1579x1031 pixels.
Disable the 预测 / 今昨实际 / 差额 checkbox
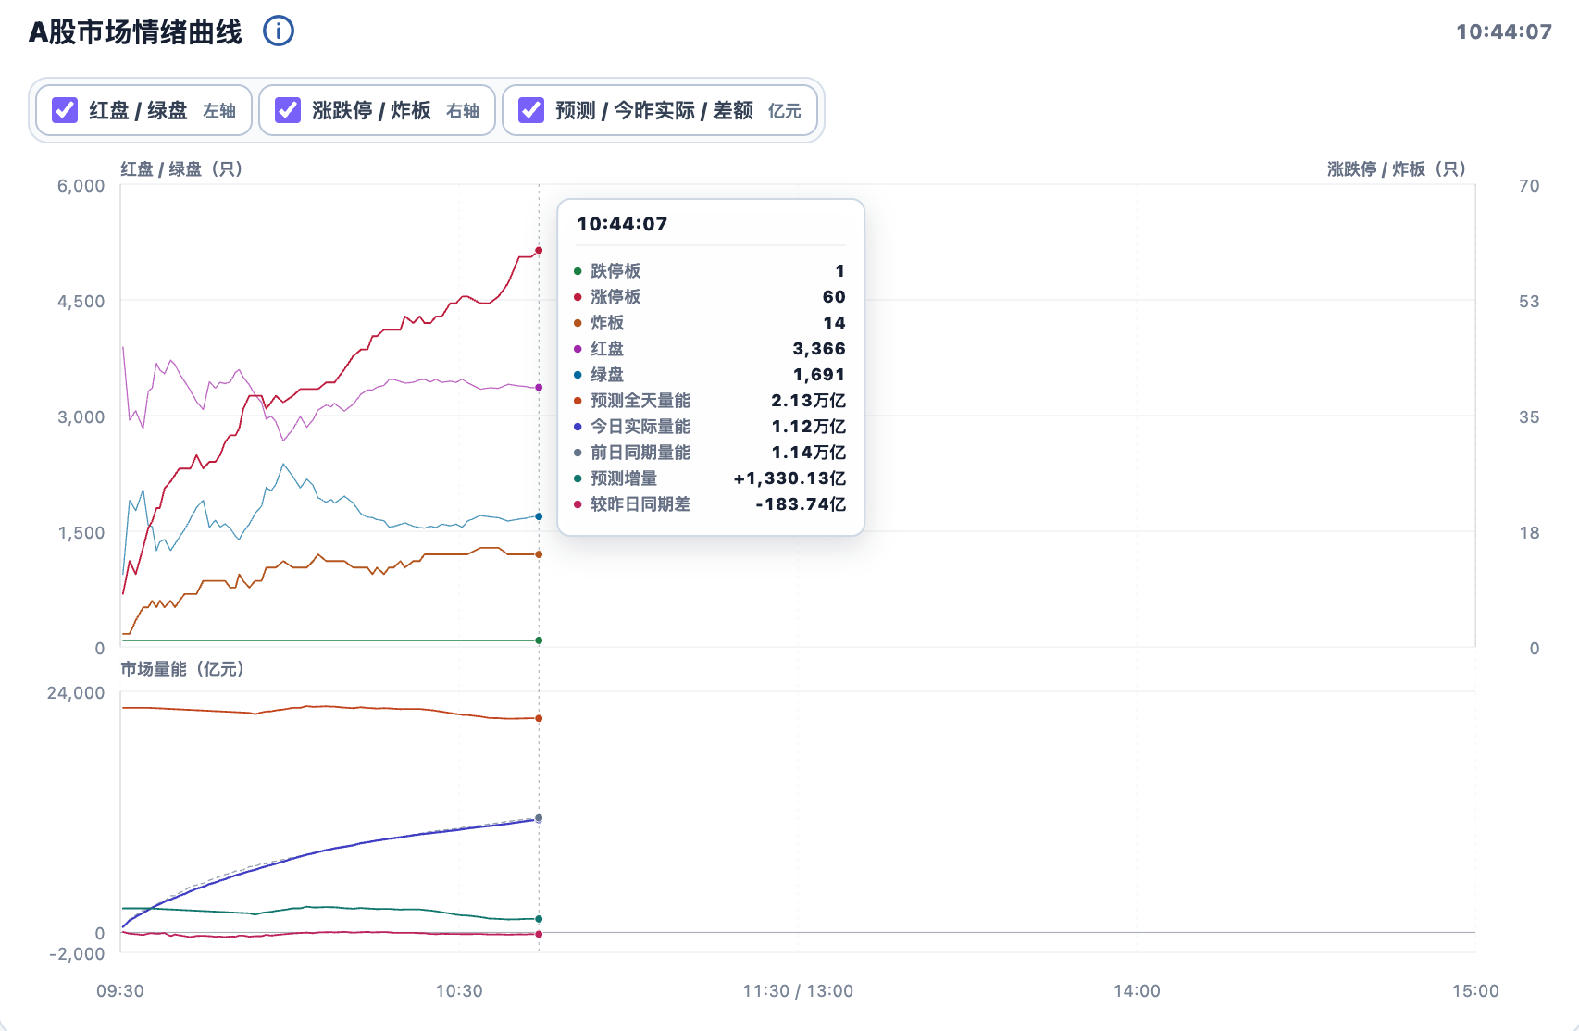(531, 110)
